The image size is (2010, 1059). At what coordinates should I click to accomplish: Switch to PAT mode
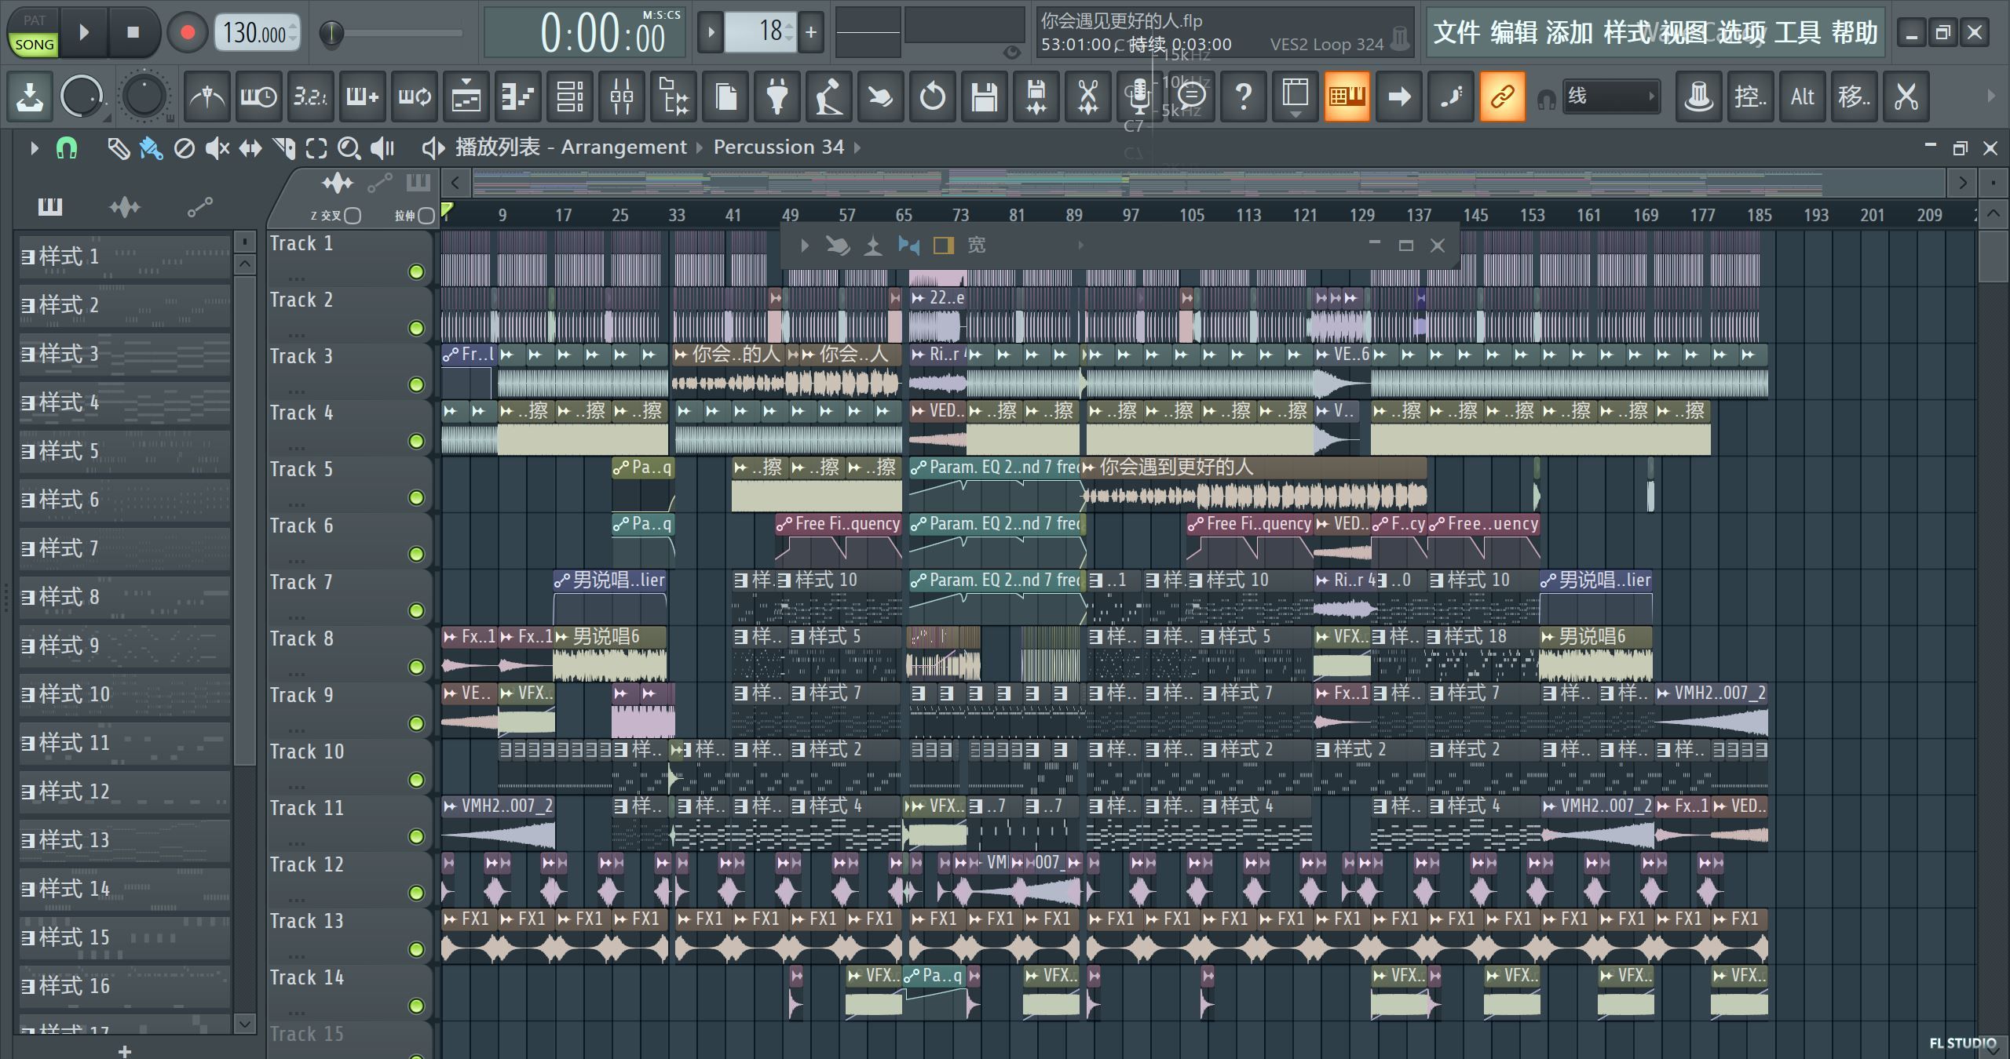point(35,20)
